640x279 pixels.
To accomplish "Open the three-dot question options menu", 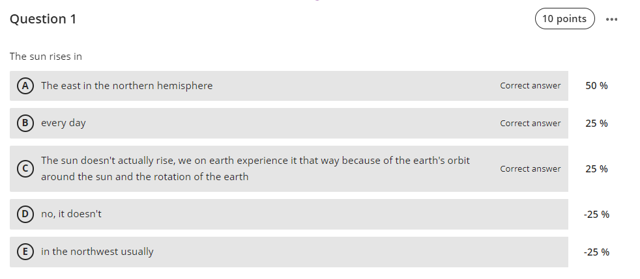I will click(611, 19).
